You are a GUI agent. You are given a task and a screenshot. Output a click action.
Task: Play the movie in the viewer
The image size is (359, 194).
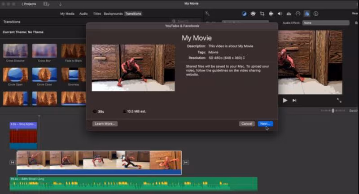click(x=285, y=100)
